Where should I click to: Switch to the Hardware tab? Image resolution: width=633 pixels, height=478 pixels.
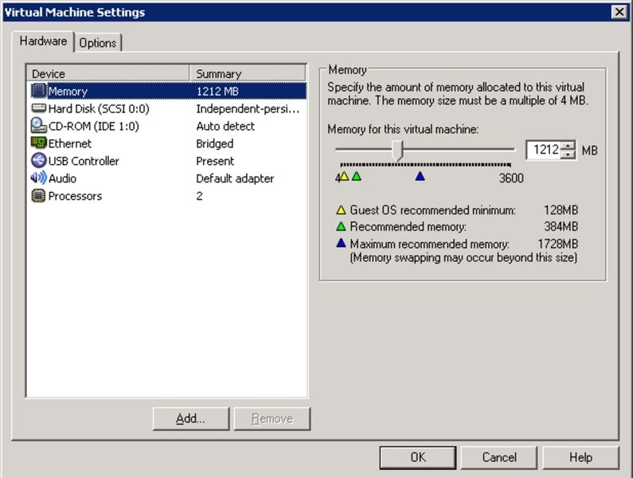43,41
